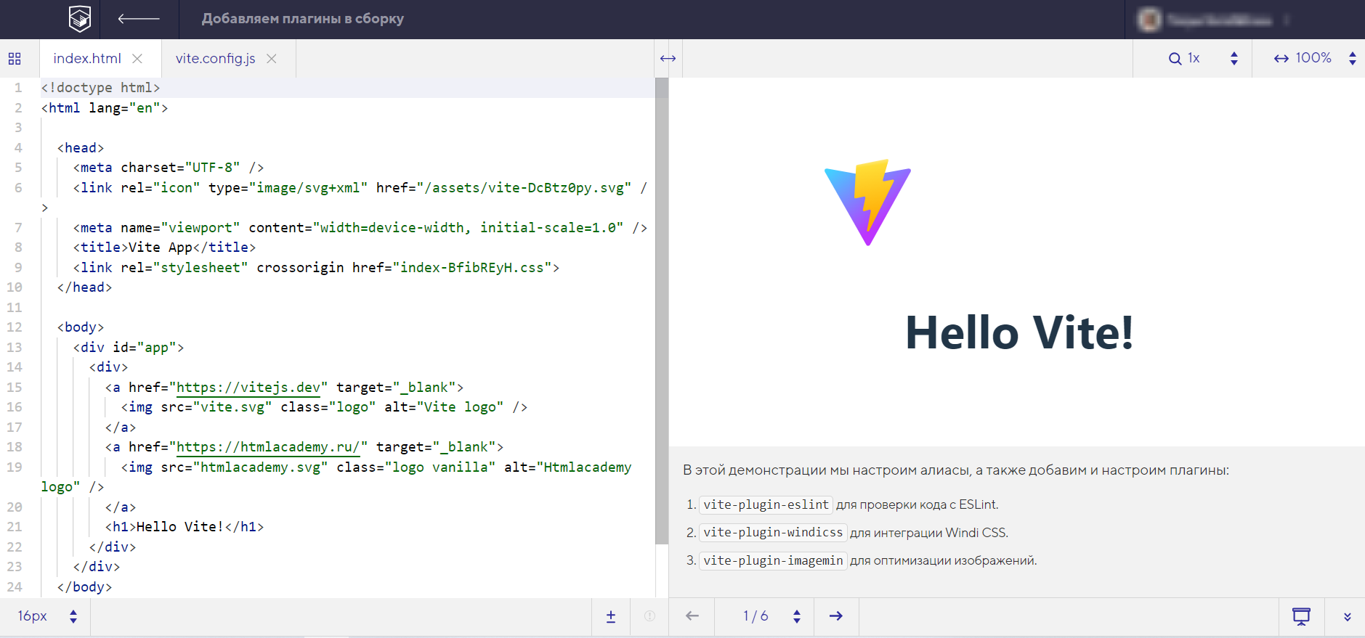This screenshot has width=1365, height=638.
Task: Go back using the long left arrow
Action: 139,19
